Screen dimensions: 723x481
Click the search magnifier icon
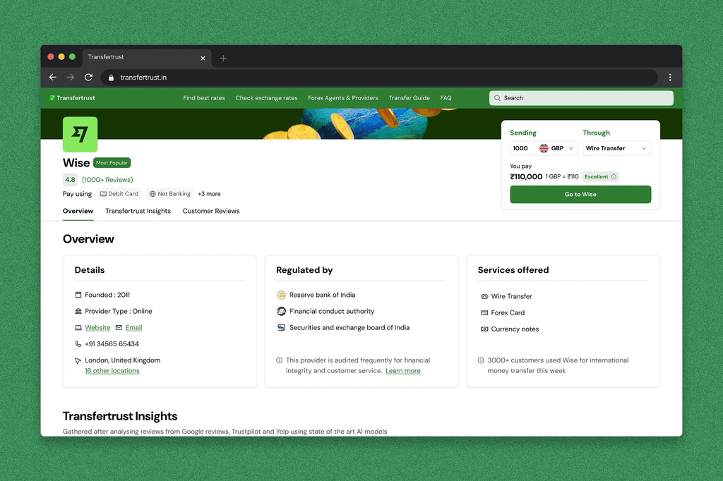point(498,98)
